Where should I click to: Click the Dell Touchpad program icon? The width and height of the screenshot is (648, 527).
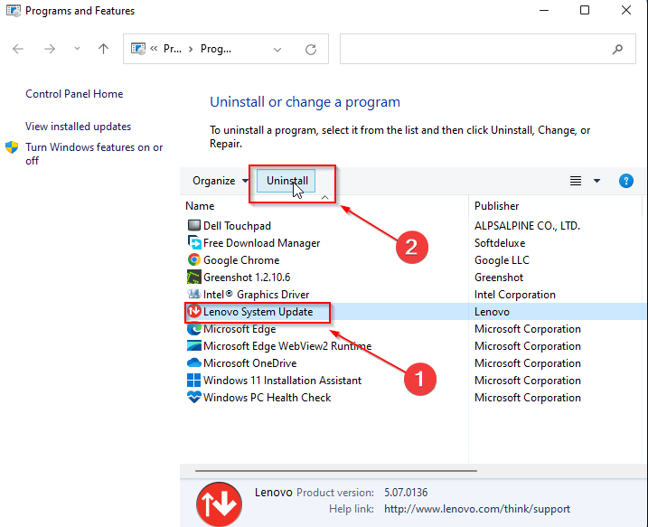click(193, 225)
